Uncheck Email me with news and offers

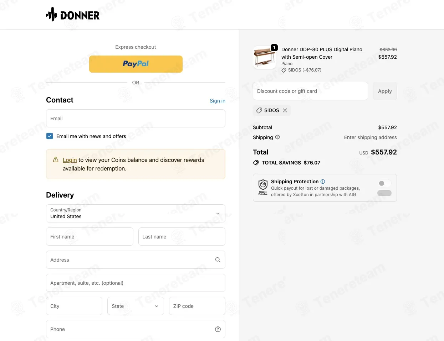coord(50,136)
